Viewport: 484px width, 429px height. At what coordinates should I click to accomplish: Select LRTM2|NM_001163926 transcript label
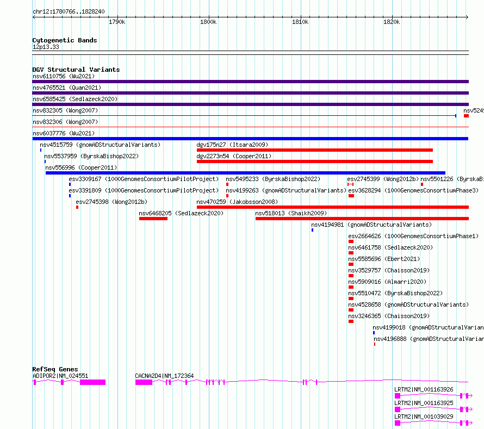(424, 389)
